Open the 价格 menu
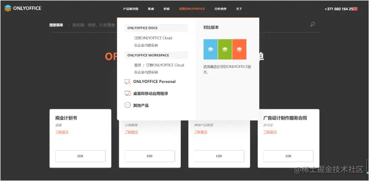The width and height of the screenshot is (371, 181). tap(166, 9)
